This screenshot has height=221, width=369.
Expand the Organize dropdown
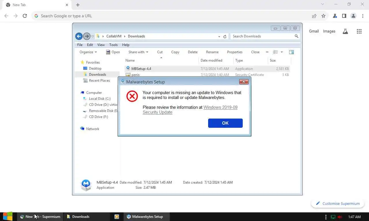tap(88, 52)
